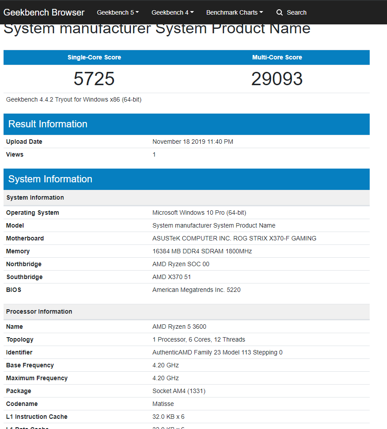Click the Maximum Frequency 4.20 GHz value
This screenshot has width=387, height=429.
point(166,378)
